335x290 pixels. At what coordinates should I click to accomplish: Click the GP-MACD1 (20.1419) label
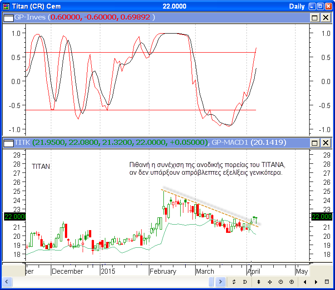249,142
